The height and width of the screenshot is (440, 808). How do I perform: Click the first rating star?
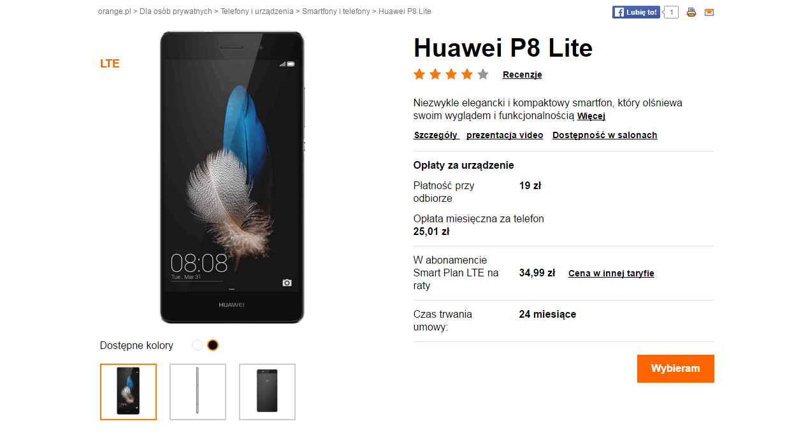coord(419,75)
